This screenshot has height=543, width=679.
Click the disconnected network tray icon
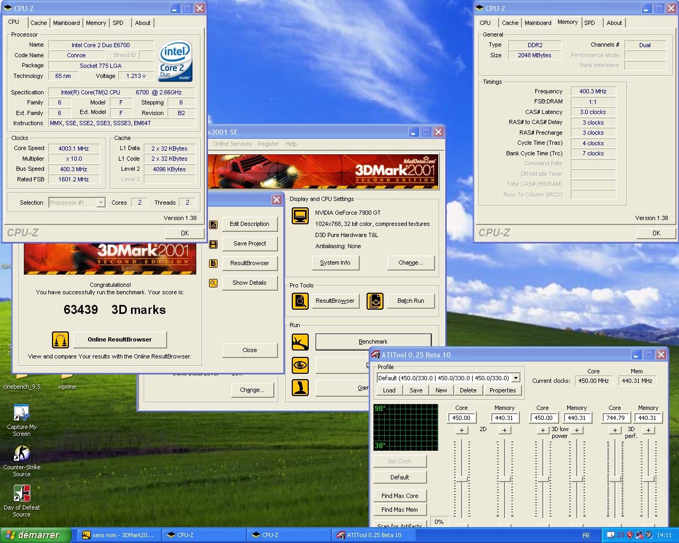(x=640, y=535)
